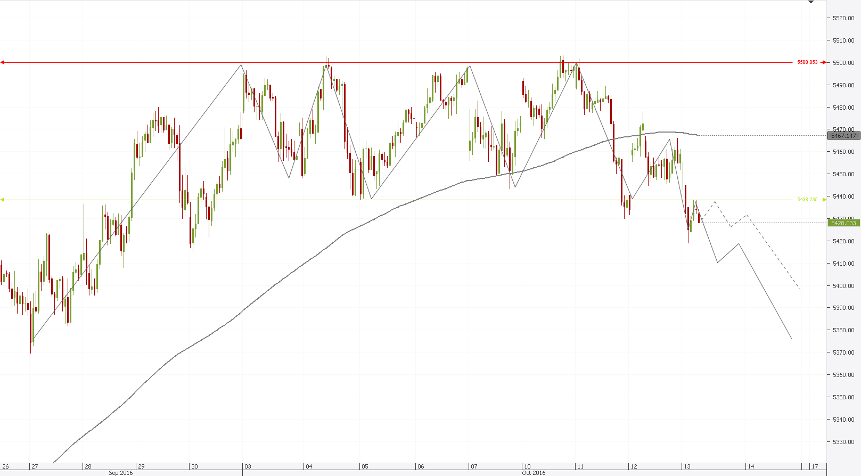861x476 pixels.
Task: Click the 5450.00 price axis label
Action: 843,174
